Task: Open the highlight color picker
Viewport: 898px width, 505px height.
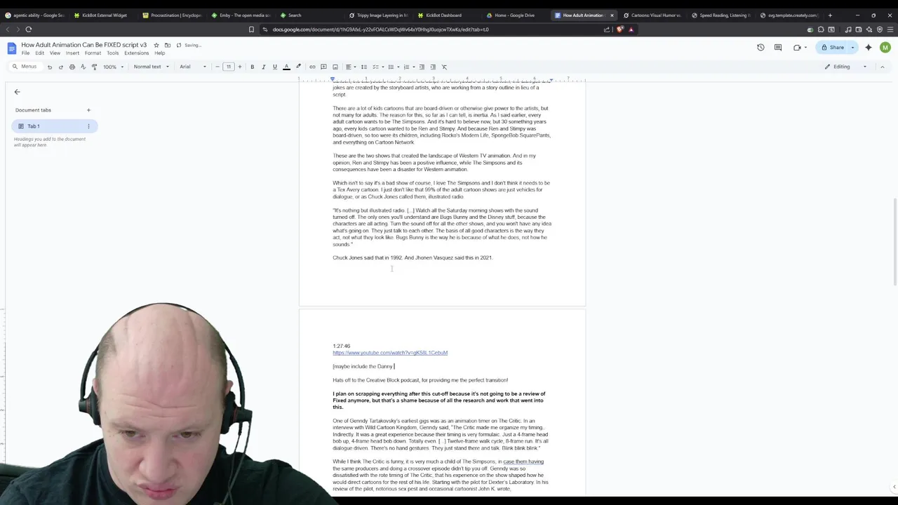Action: 298,67
